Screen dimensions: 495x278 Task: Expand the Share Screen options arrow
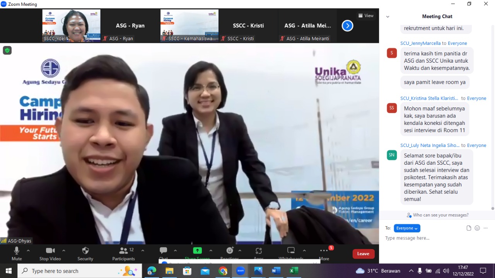(x=211, y=251)
